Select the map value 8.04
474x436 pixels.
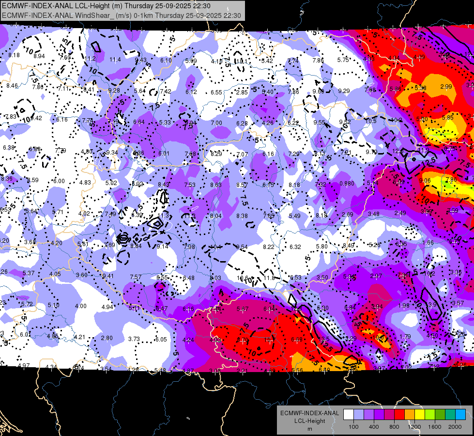point(216,216)
